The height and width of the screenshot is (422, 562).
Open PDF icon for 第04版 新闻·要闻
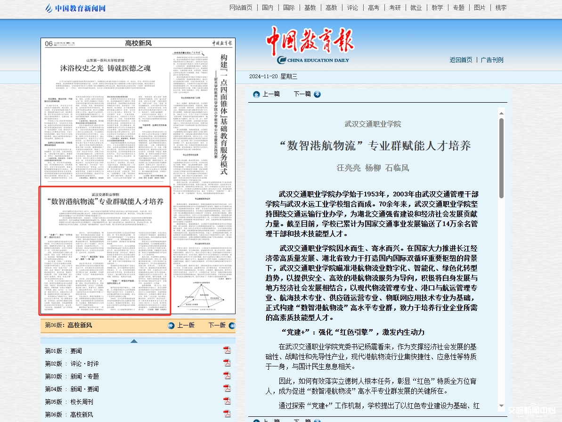[x=227, y=389]
